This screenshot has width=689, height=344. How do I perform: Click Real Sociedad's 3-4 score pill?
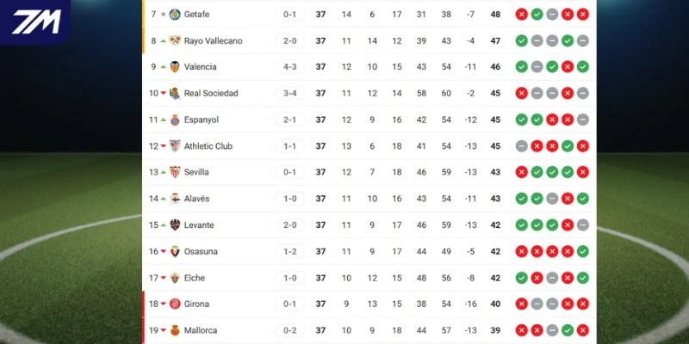[x=290, y=93]
